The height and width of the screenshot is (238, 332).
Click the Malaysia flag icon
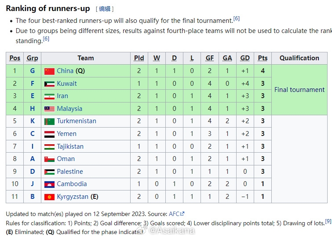49,109
